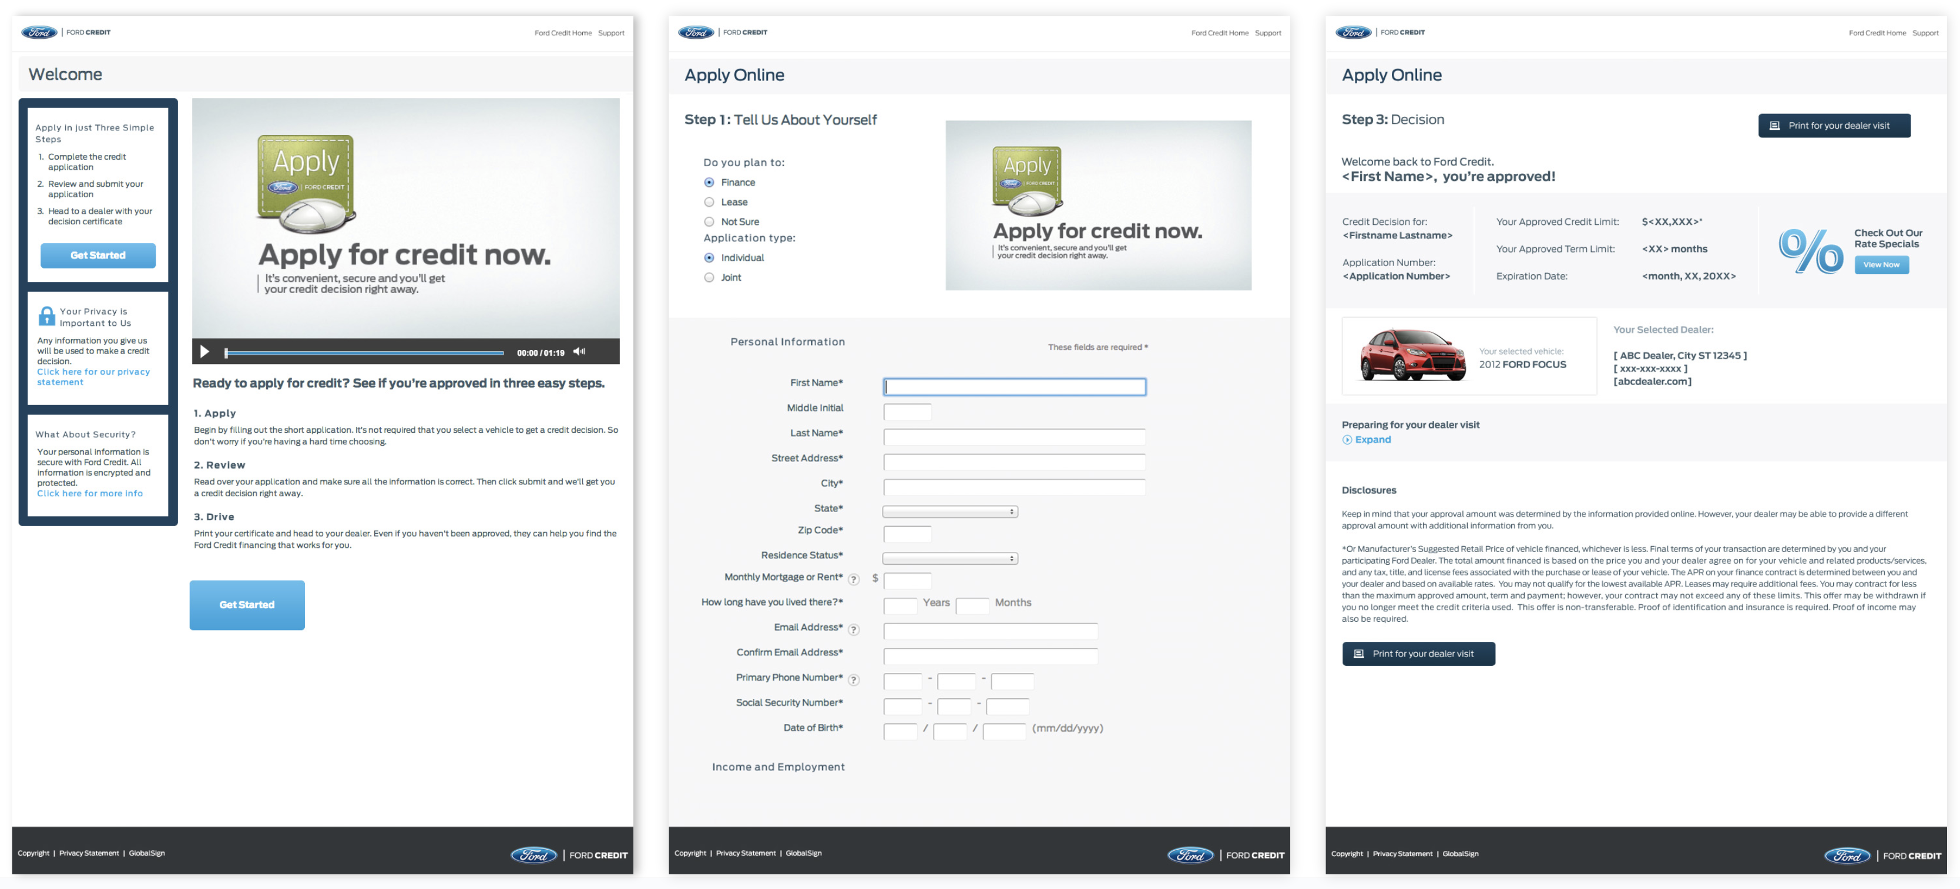Screen dimensions: 1960x889
Task: Click the Ford logo in Welcome page footer
Action: 533,855
